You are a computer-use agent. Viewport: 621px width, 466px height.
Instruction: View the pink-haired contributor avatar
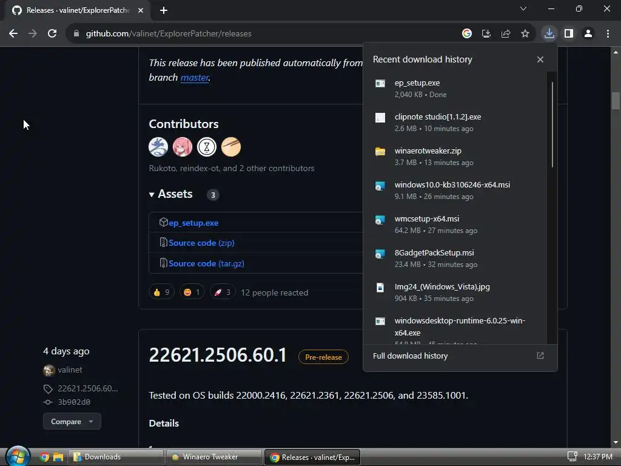point(183,147)
